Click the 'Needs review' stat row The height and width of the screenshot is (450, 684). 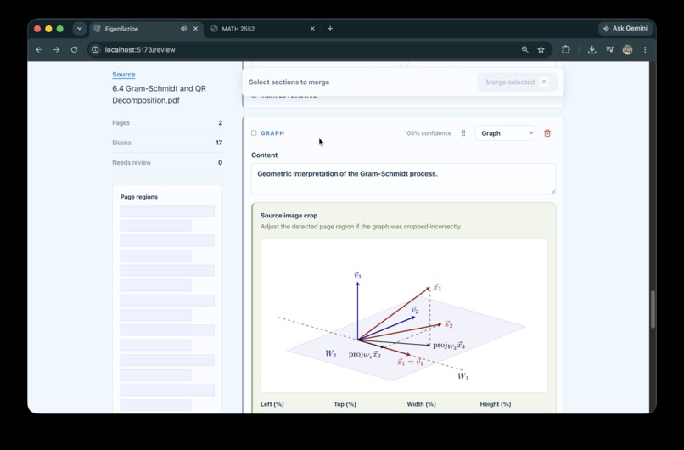click(x=167, y=162)
